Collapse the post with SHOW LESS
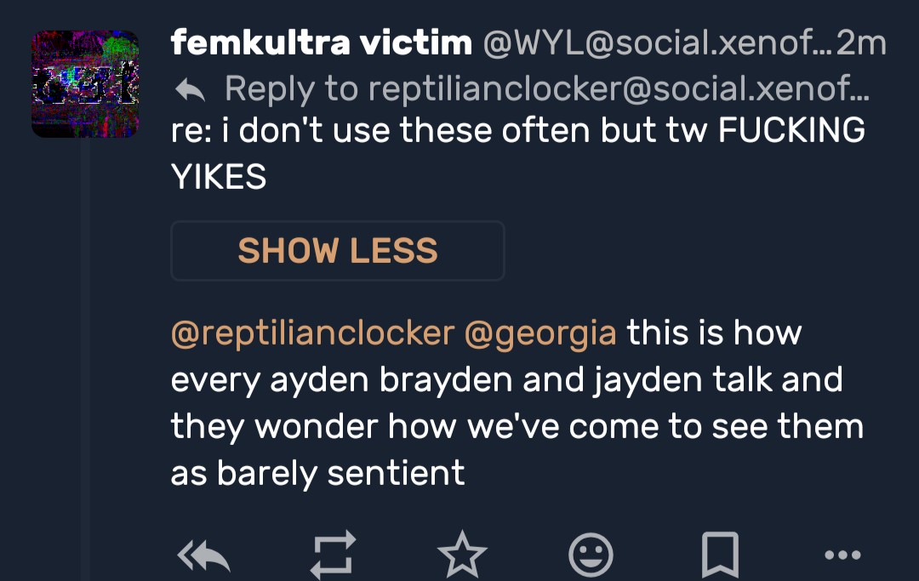The height and width of the screenshot is (581, 919). click(338, 251)
